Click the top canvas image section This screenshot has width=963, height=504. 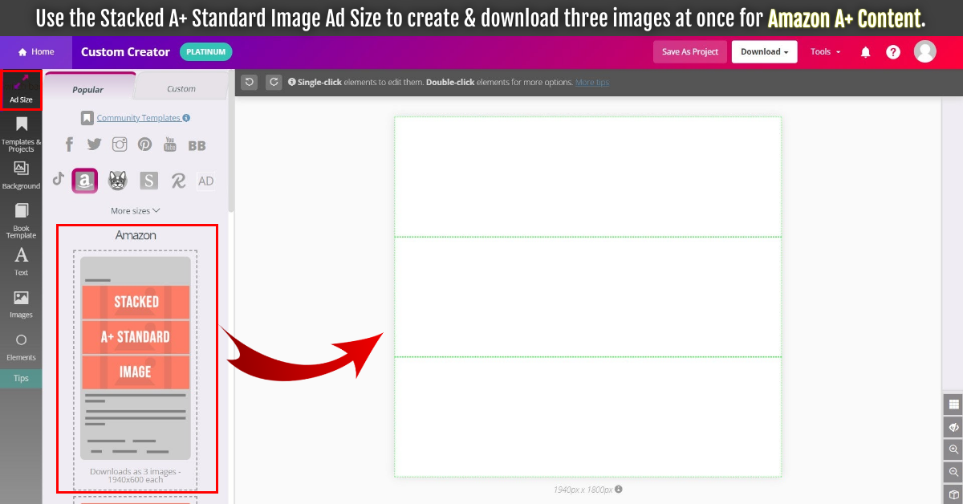point(587,177)
